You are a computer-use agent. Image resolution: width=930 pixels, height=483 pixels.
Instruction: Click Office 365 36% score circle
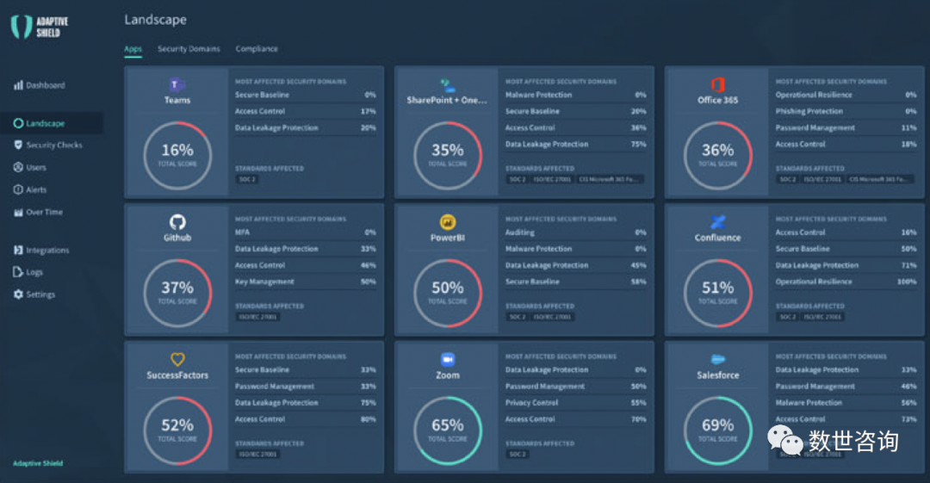coord(717,156)
